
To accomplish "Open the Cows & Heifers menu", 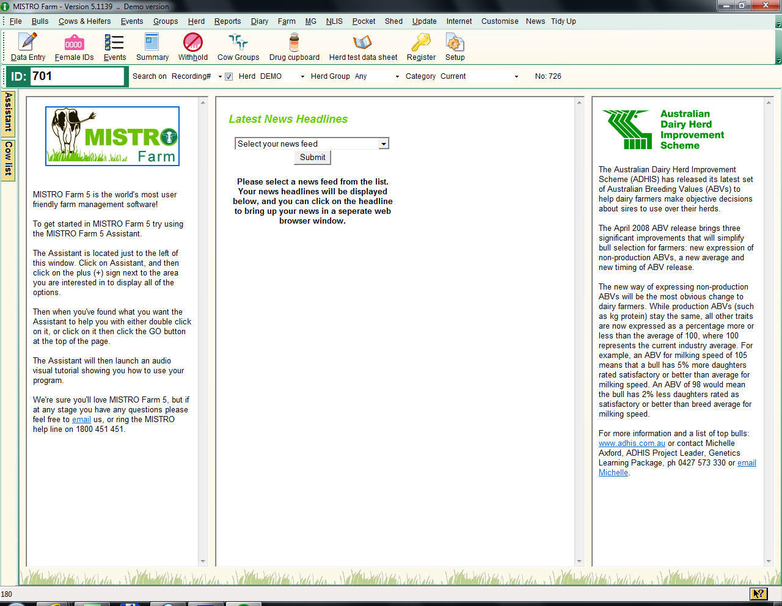I will point(84,21).
